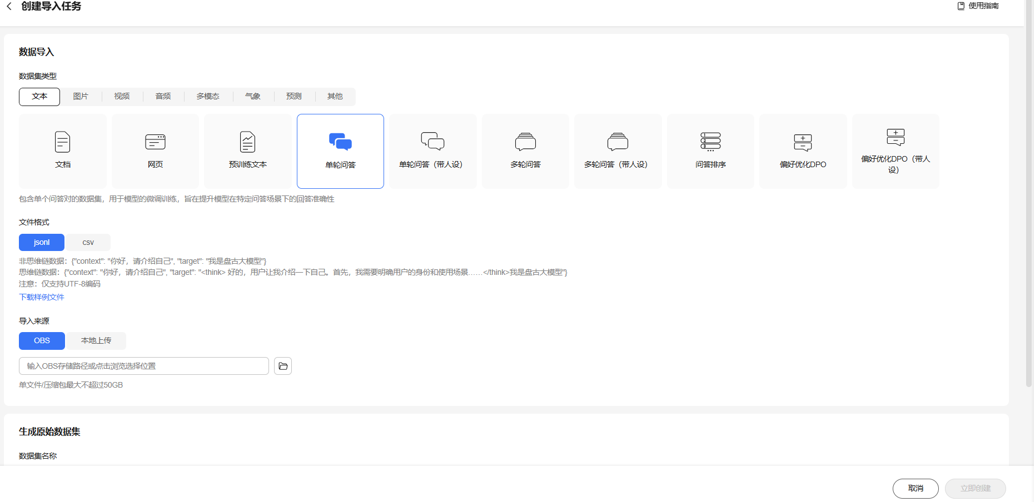The width and height of the screenshot is (1035, 502).
Task: Select the 预训练文本 pretraining text icon
Action: (247, 142)
